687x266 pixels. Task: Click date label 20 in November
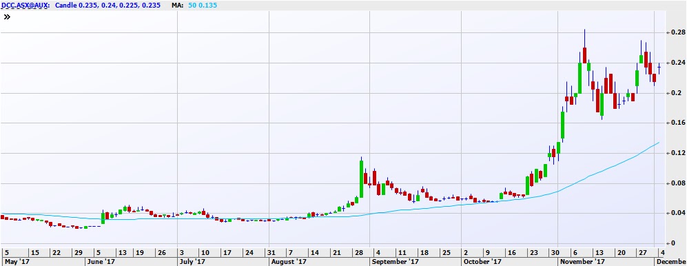coord(621,252)
